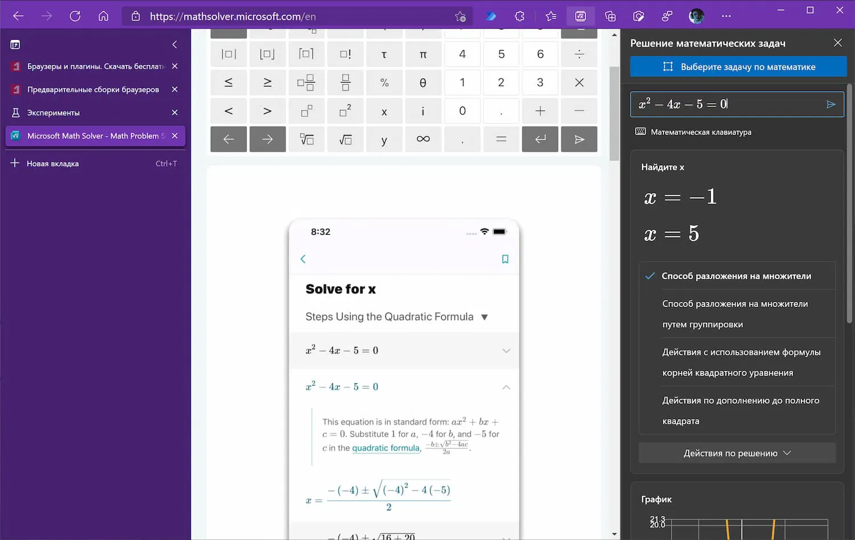855x540 pixels.
Task: Insert the nth root template
Action: click(x=306, y=140)
